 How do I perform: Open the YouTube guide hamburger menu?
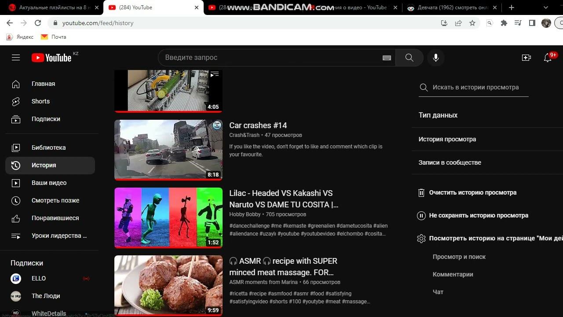[x=16, y=58]
